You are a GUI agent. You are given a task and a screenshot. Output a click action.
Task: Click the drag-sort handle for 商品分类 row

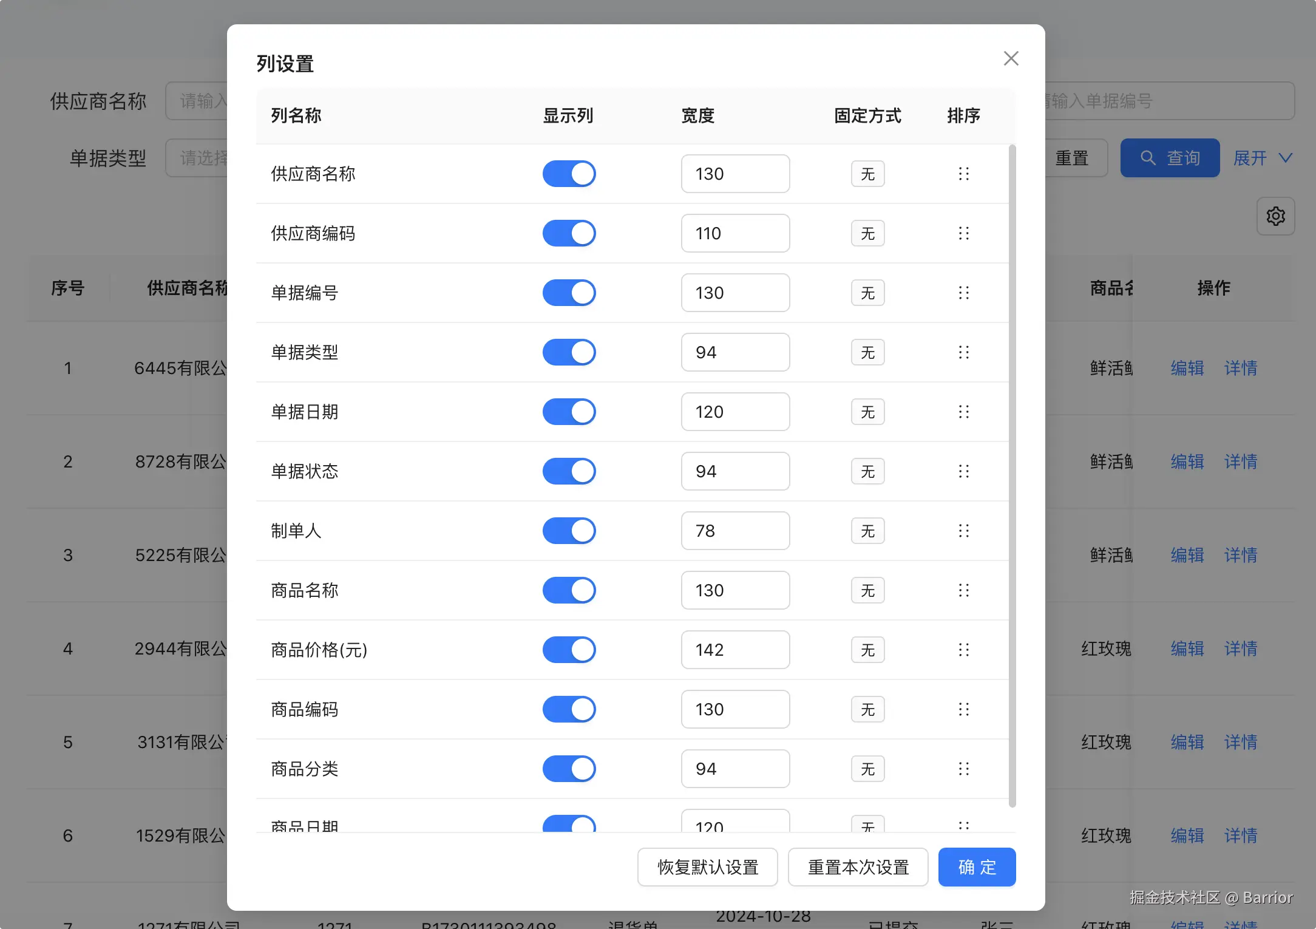pyautogui.click(x=963, y=769)
